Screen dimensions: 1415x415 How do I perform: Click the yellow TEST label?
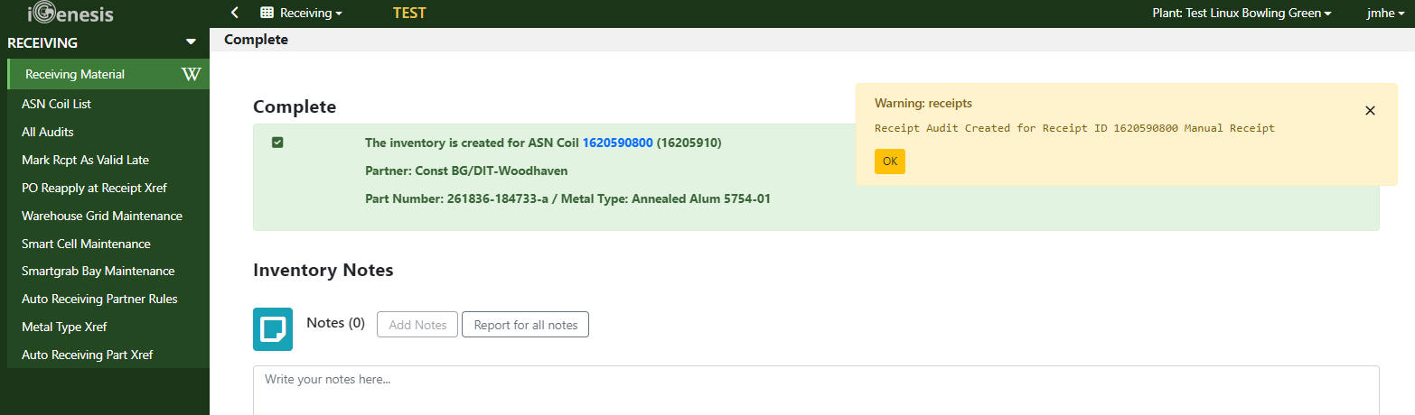pyautogui.click(x=409, y=13)
